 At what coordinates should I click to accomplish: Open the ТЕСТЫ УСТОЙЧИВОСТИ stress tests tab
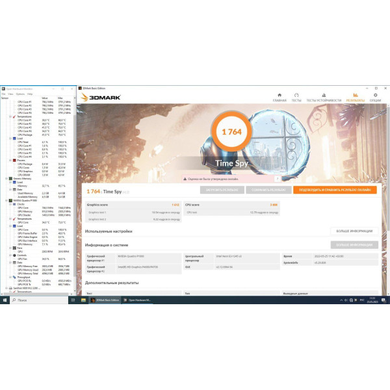pos(324,97)
